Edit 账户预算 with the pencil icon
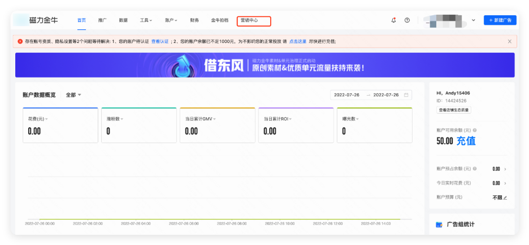 click(505, 197)
